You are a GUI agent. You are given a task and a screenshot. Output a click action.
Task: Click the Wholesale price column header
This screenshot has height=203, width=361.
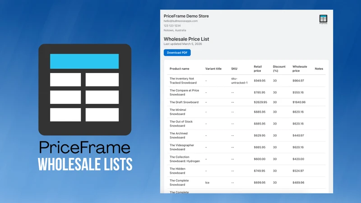tap(300, 69)
